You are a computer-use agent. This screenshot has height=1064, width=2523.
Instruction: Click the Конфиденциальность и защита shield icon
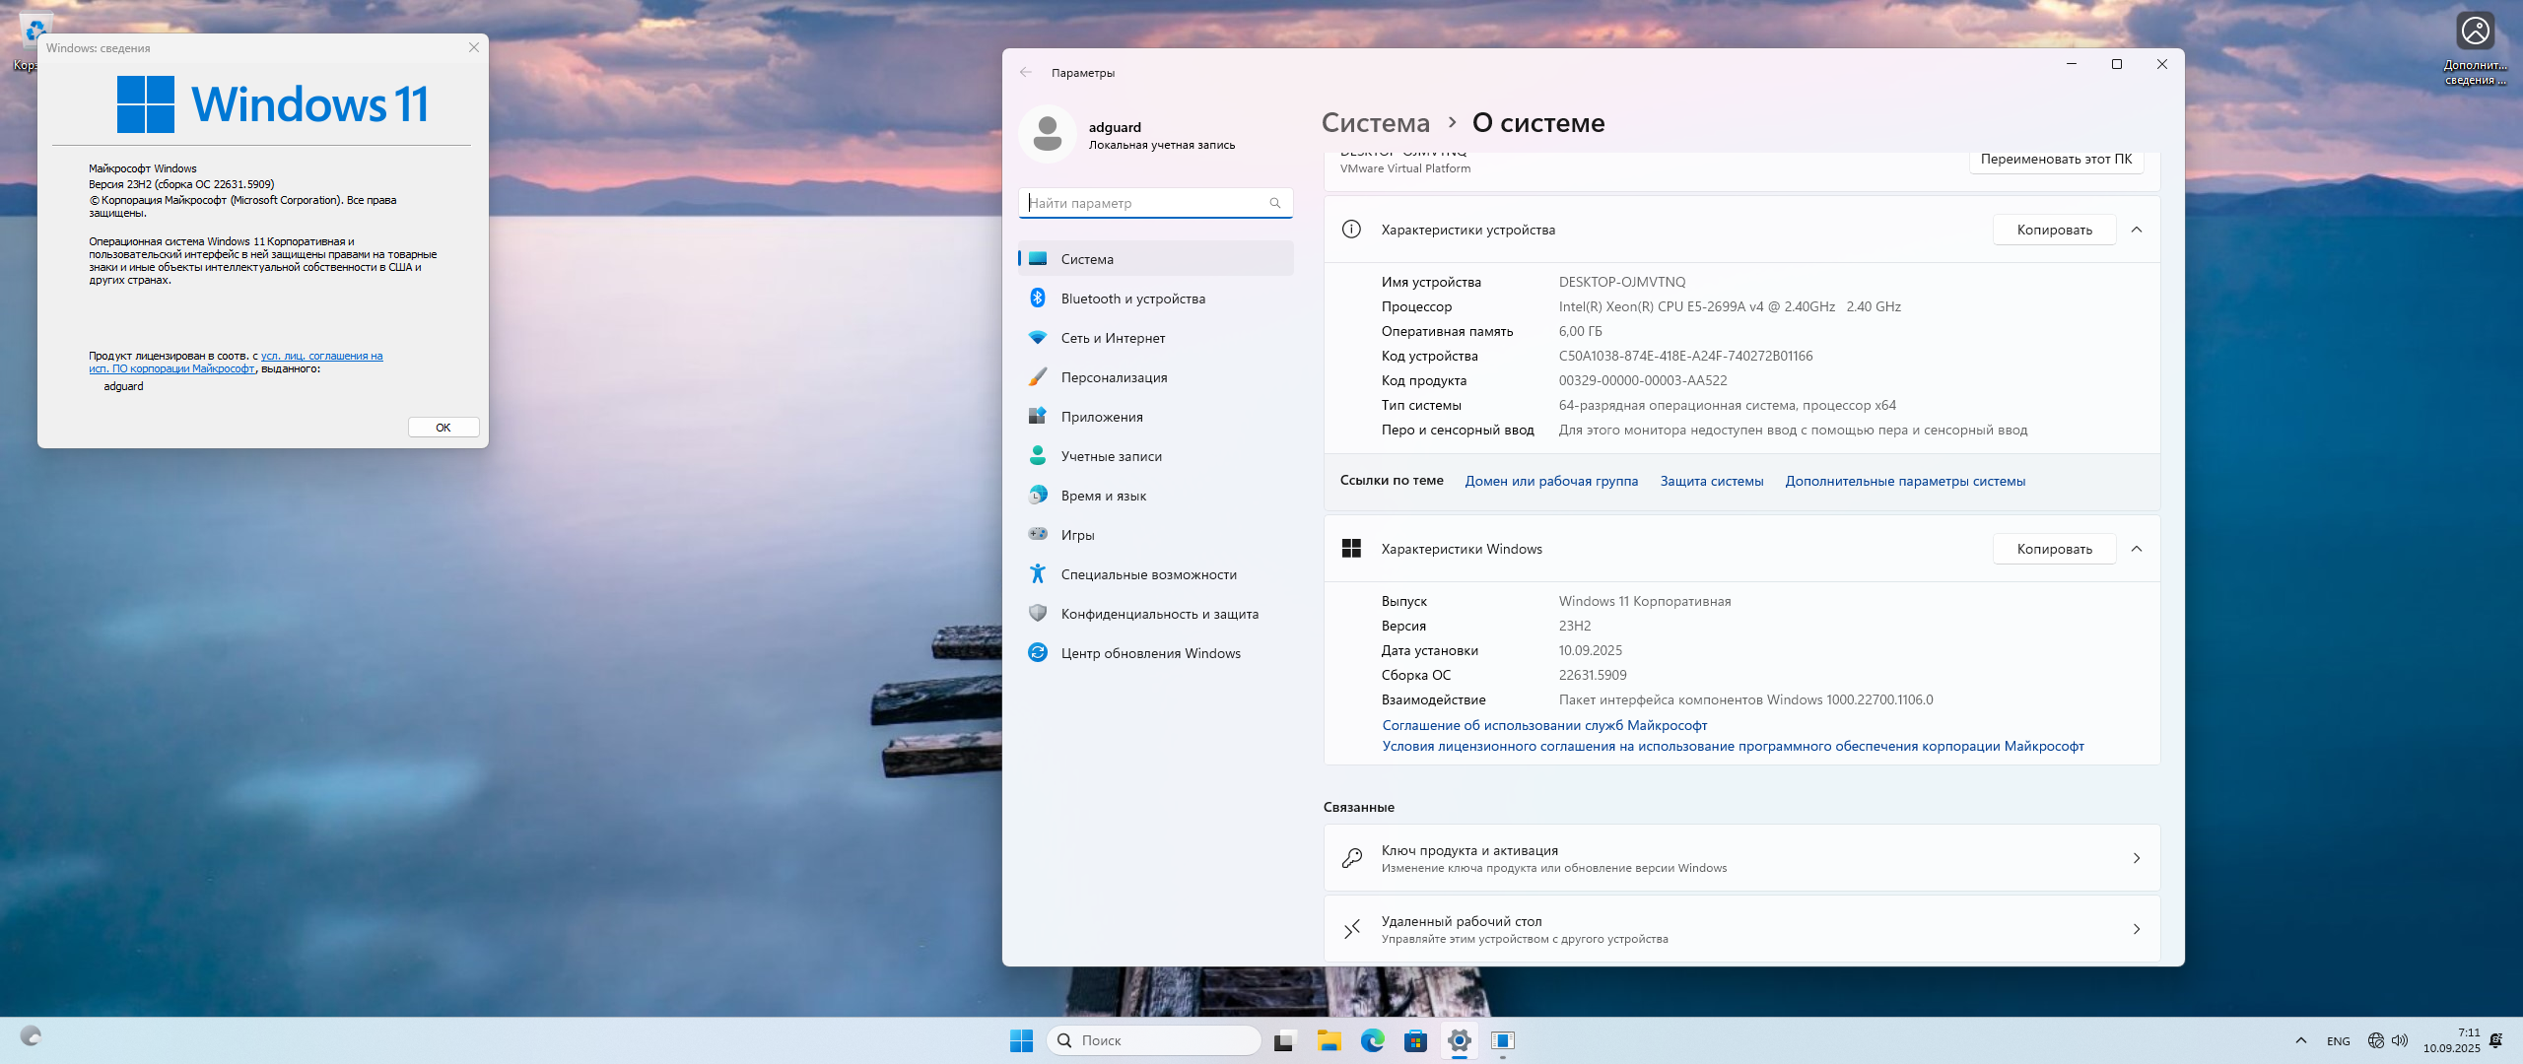[1038, 613]
